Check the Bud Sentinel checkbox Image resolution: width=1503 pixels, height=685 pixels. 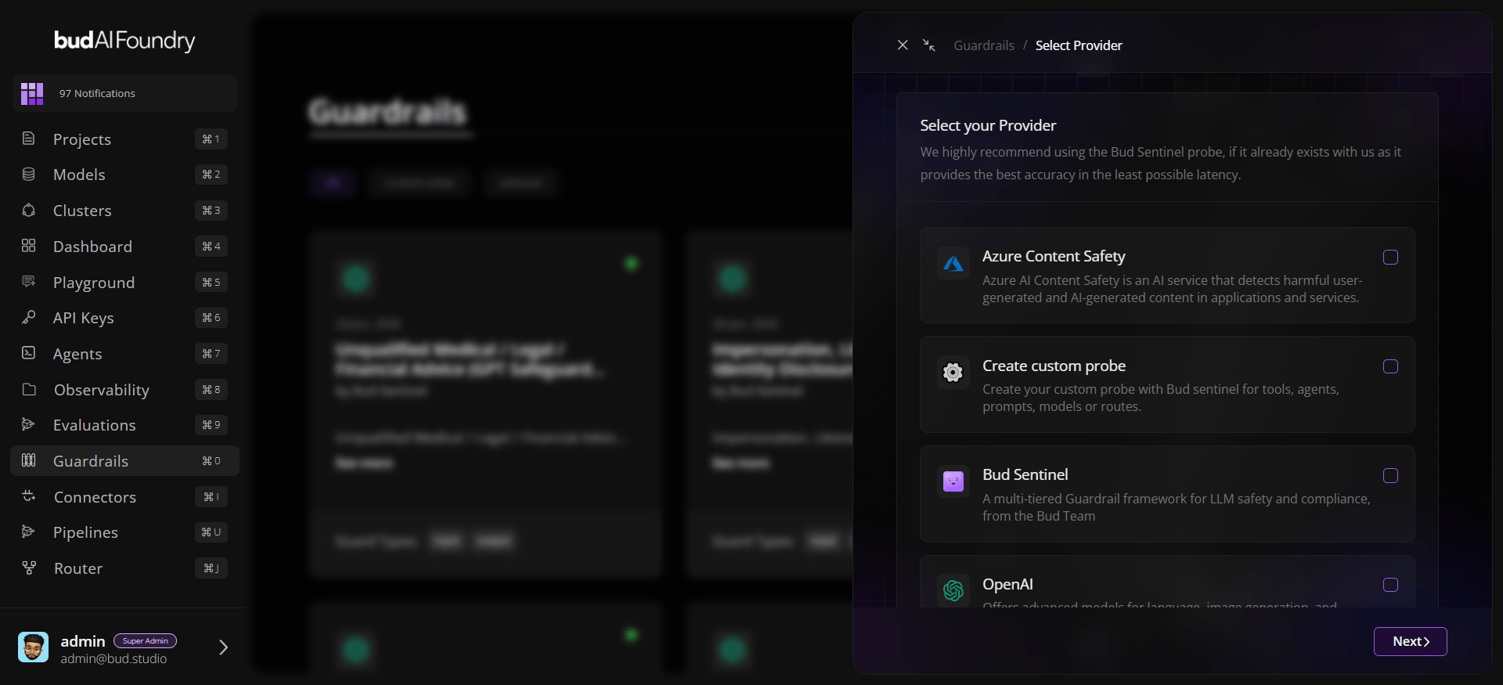[1390, 476]
